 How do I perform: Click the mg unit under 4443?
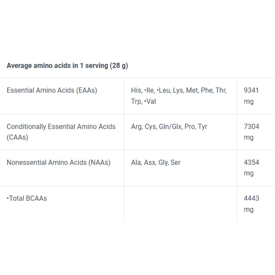point(249,210)
